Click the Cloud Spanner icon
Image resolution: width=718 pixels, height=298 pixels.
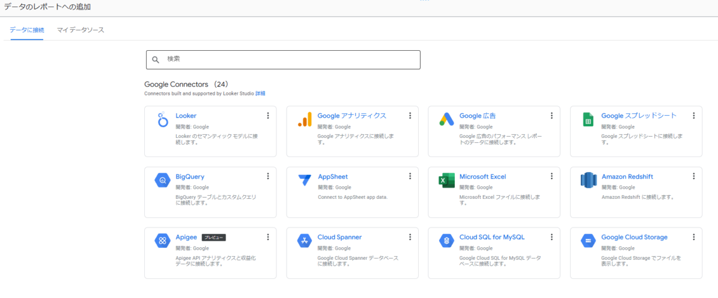pyautogui.click(x=305, y=241)
